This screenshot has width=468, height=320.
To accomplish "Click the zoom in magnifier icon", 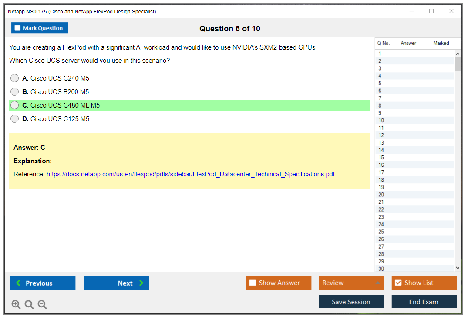I will coord(16,305).
